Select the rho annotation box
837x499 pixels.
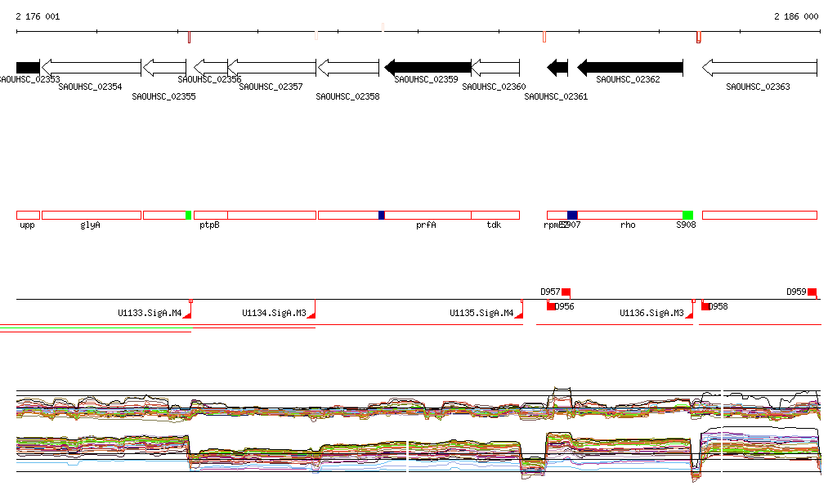click(630, 216)
